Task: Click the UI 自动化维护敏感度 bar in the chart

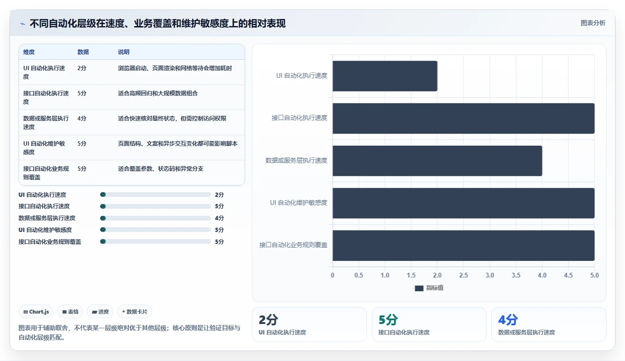Action: tap(463, 203)
